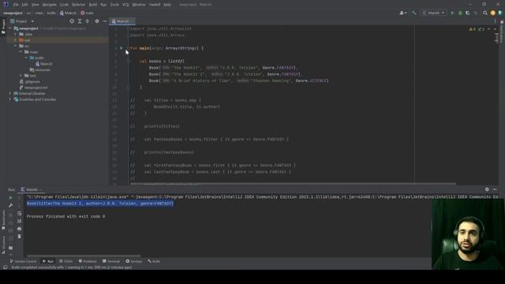Image resolution: width=505 pixels, height=284 pixels.
Task: Go to previous highlighted problem arrow
Action: pyautogui.click(x=489, y=29)
